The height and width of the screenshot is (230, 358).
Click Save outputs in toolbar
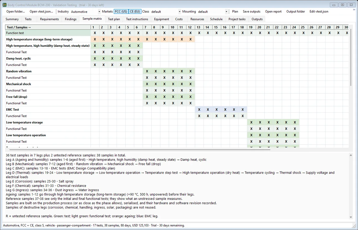pos(251,11)
